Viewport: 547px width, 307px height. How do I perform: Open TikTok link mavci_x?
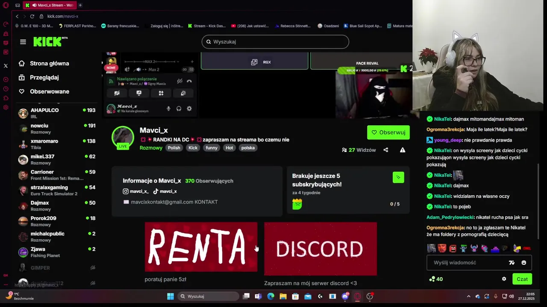(165, 191)
